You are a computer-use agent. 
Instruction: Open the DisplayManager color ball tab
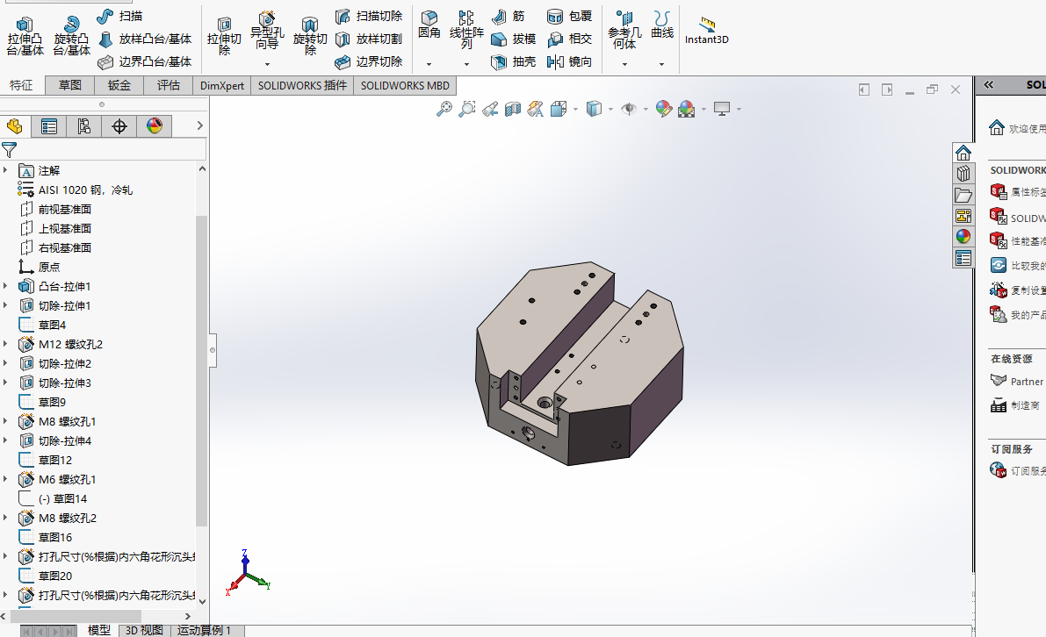click(154, 126)
